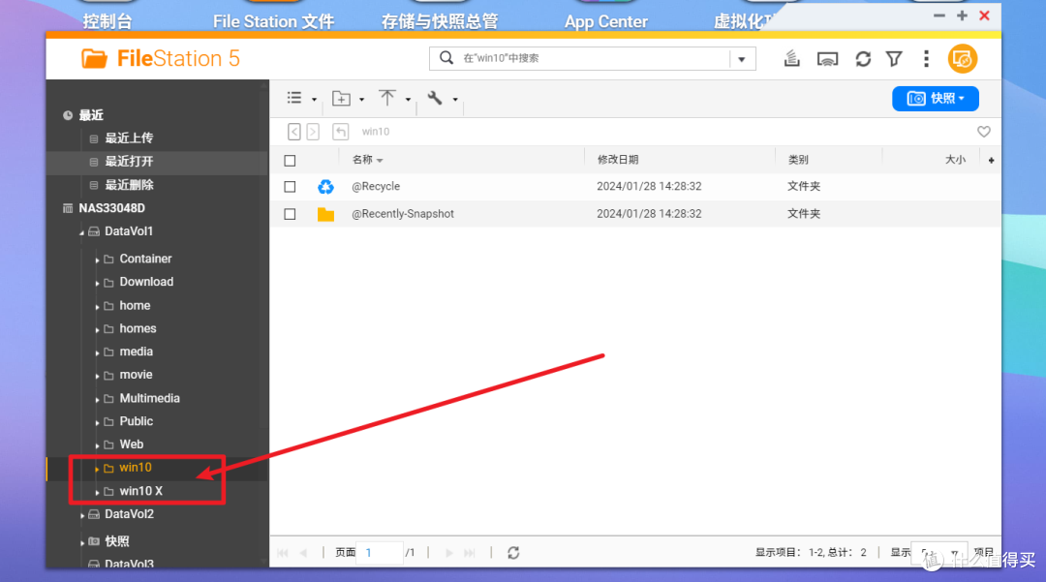Refresh page with the bottom pagination reload icon
The image size is (1046, 582).
[x=513, y=553]
